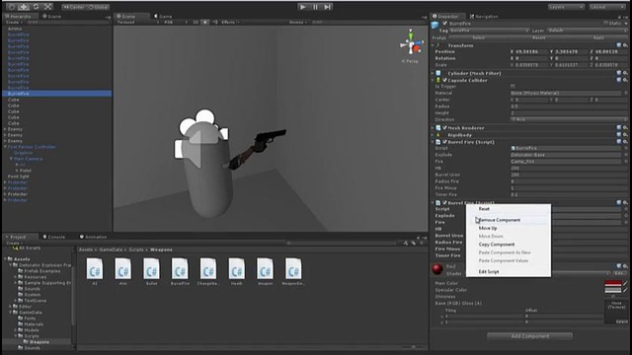Open Transform component gear settings icon
The image size is (632, 355).
coord(625,45)
